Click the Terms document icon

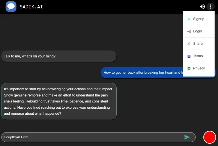point(189,56)
